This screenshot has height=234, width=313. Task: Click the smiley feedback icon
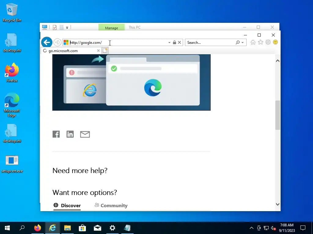click(x=275, y=42)
